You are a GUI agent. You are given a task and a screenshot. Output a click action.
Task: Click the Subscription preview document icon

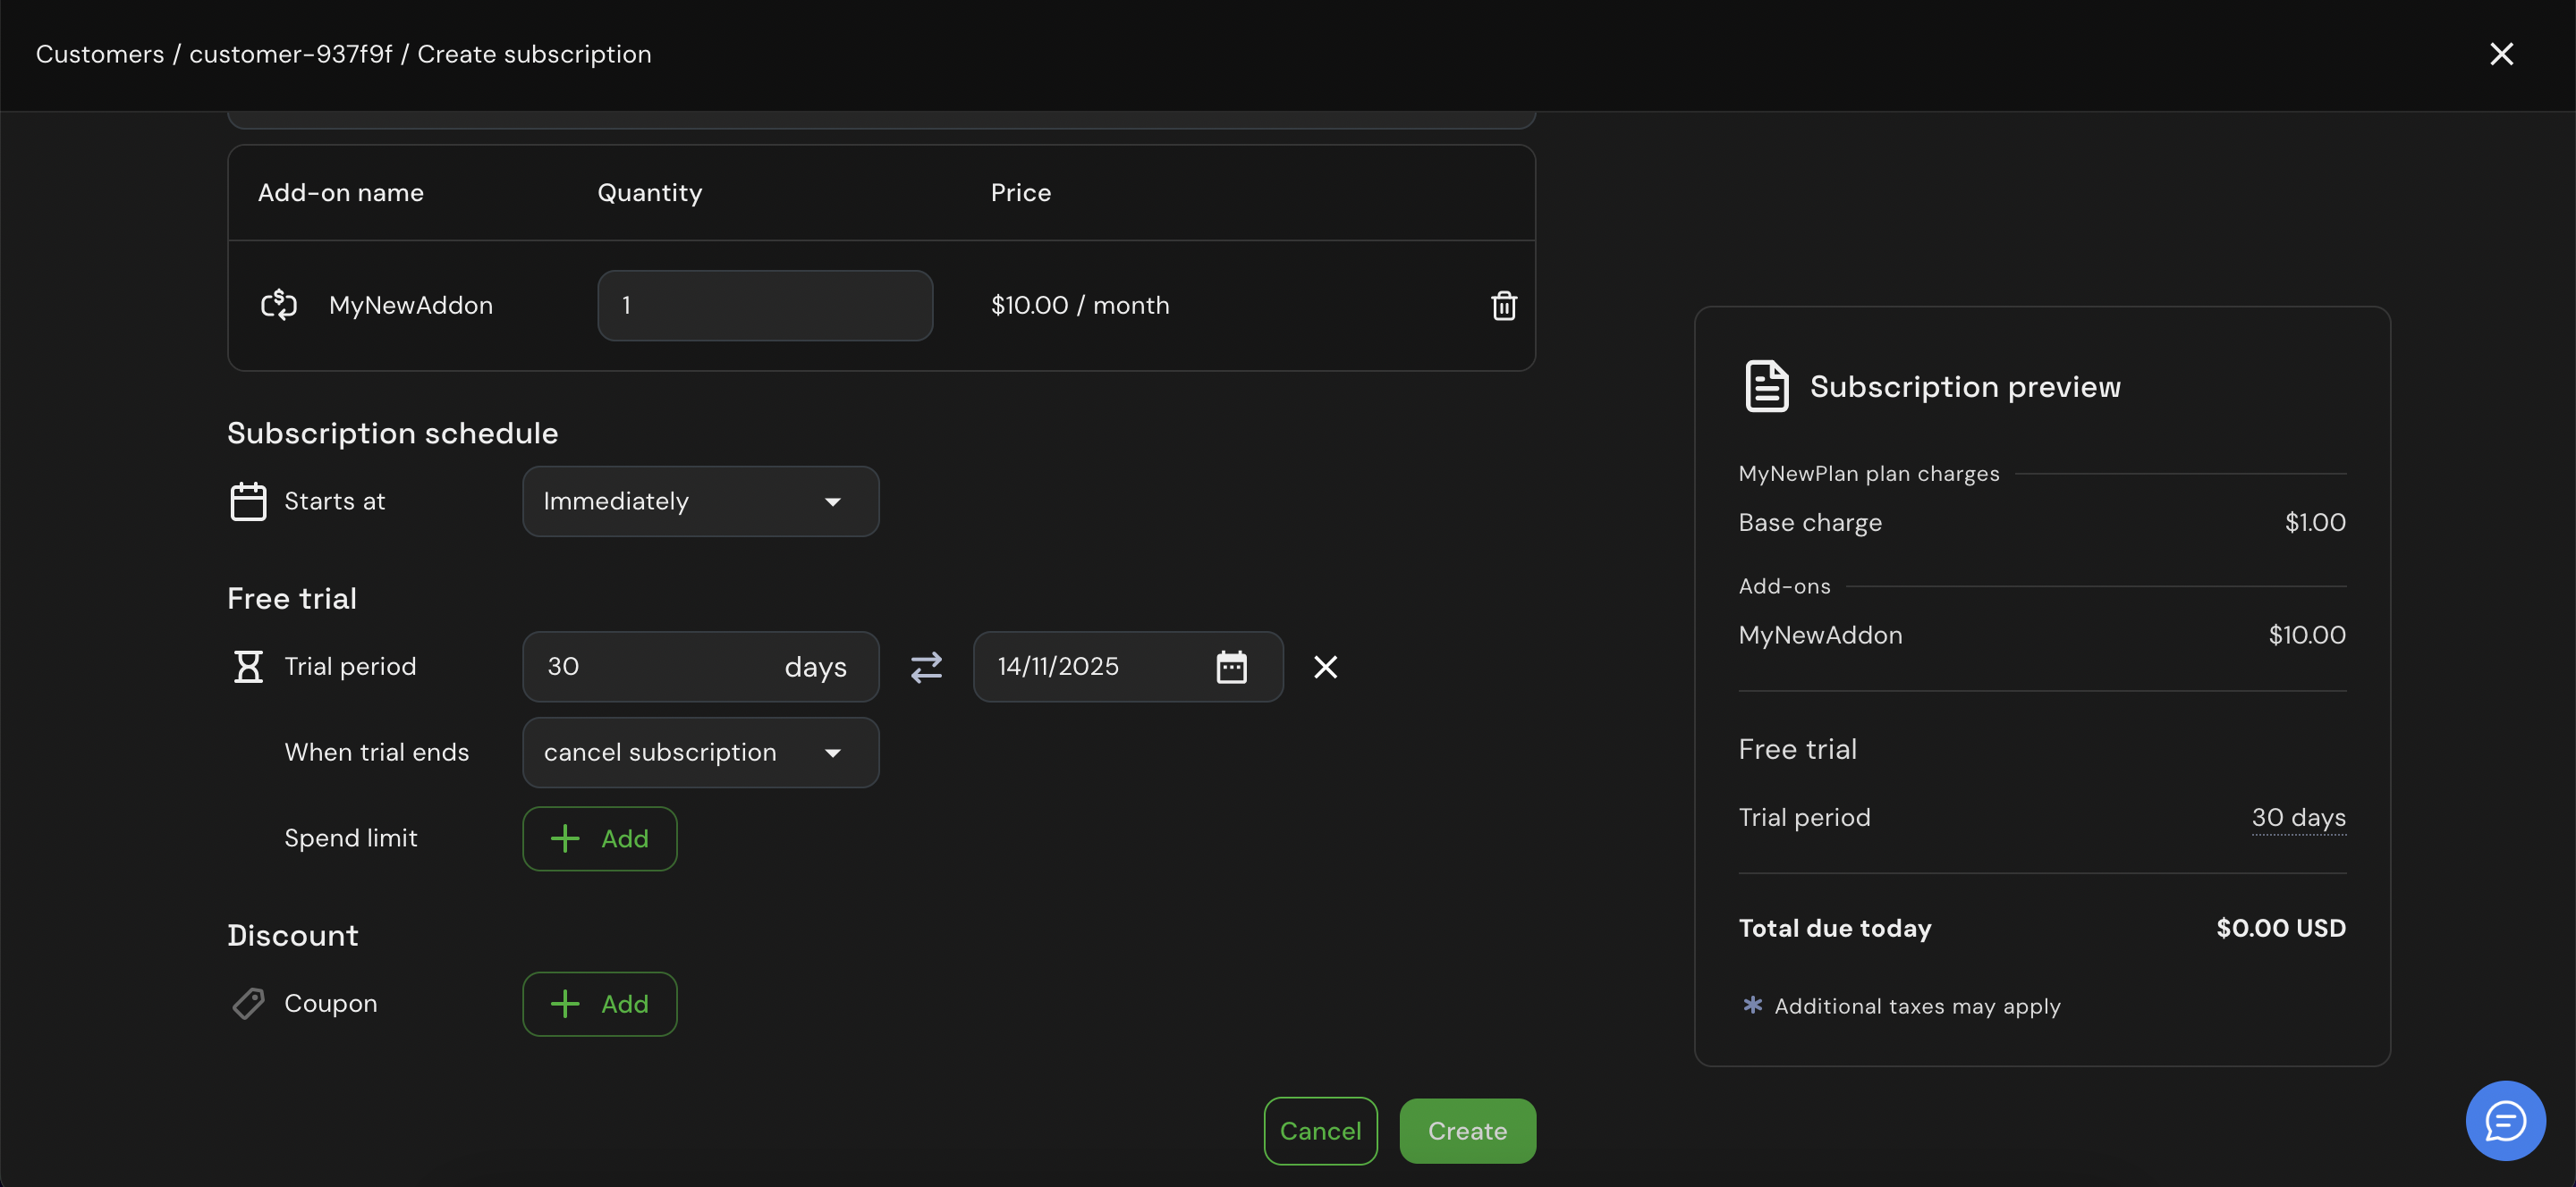(x=1766, y=387)
